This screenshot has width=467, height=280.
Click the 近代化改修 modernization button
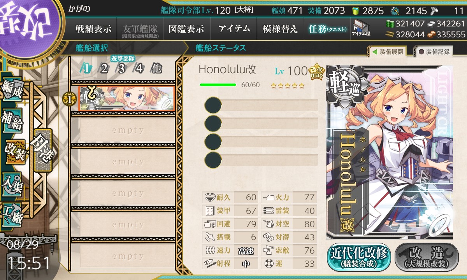358,257
